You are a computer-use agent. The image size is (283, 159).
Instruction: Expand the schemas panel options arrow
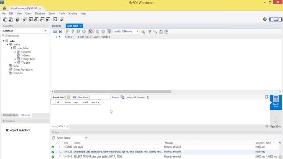46,30
